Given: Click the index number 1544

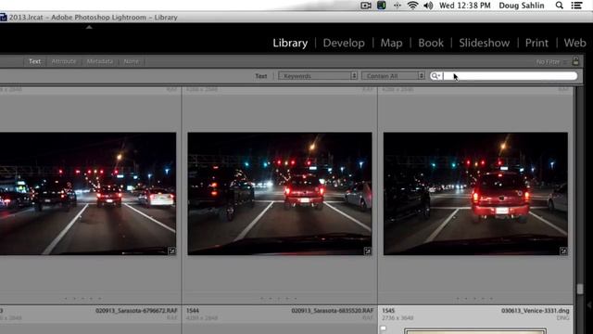Looking at the screenshot, I should (x=193, y=311).
